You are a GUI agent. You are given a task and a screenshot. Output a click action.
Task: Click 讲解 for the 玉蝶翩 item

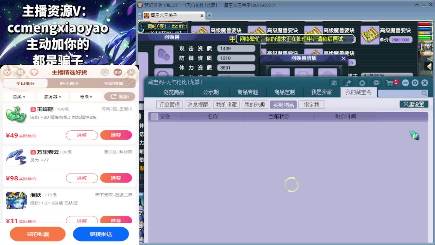click(x=82, y=135)
